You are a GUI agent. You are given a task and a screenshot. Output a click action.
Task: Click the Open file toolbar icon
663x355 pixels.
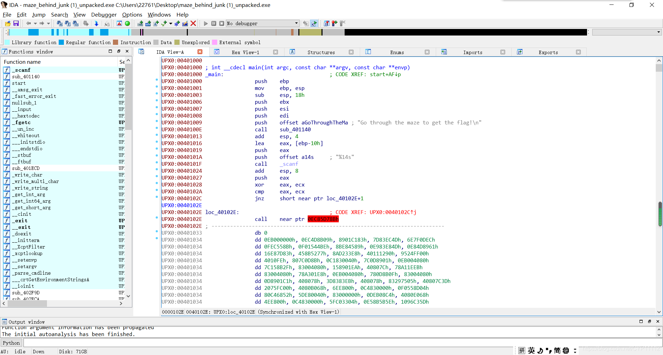tap(8, 23)
